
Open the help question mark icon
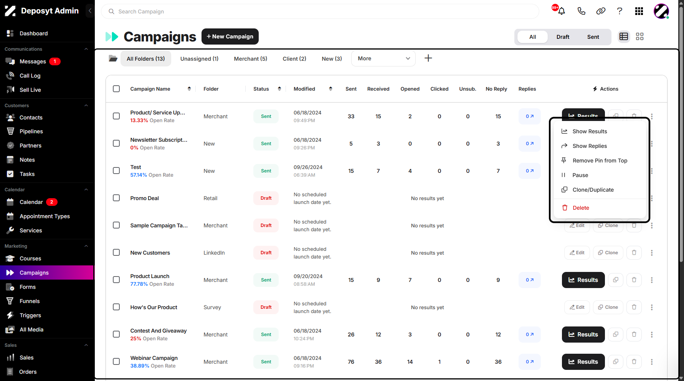click(620, 11)
